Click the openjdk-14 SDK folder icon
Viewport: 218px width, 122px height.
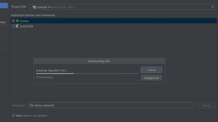tap(34, 7)
